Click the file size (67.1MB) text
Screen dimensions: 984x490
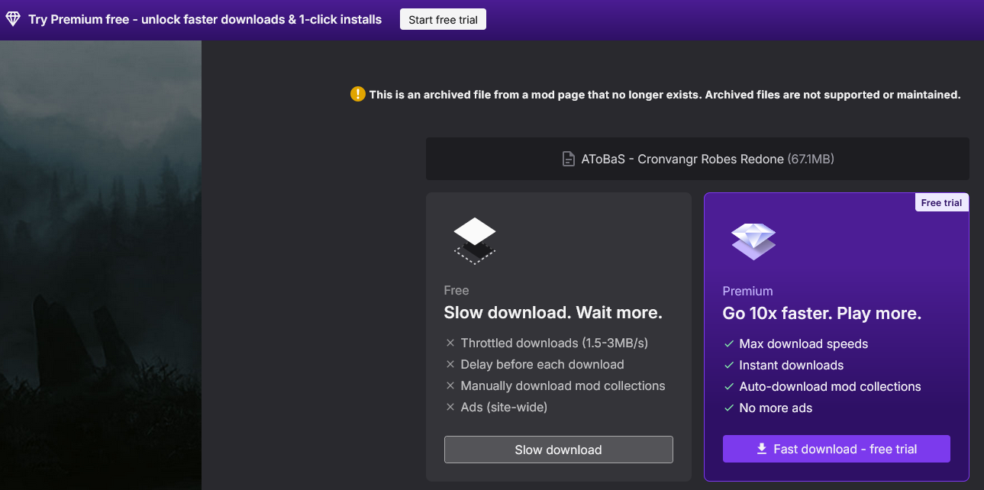point(811,160)
